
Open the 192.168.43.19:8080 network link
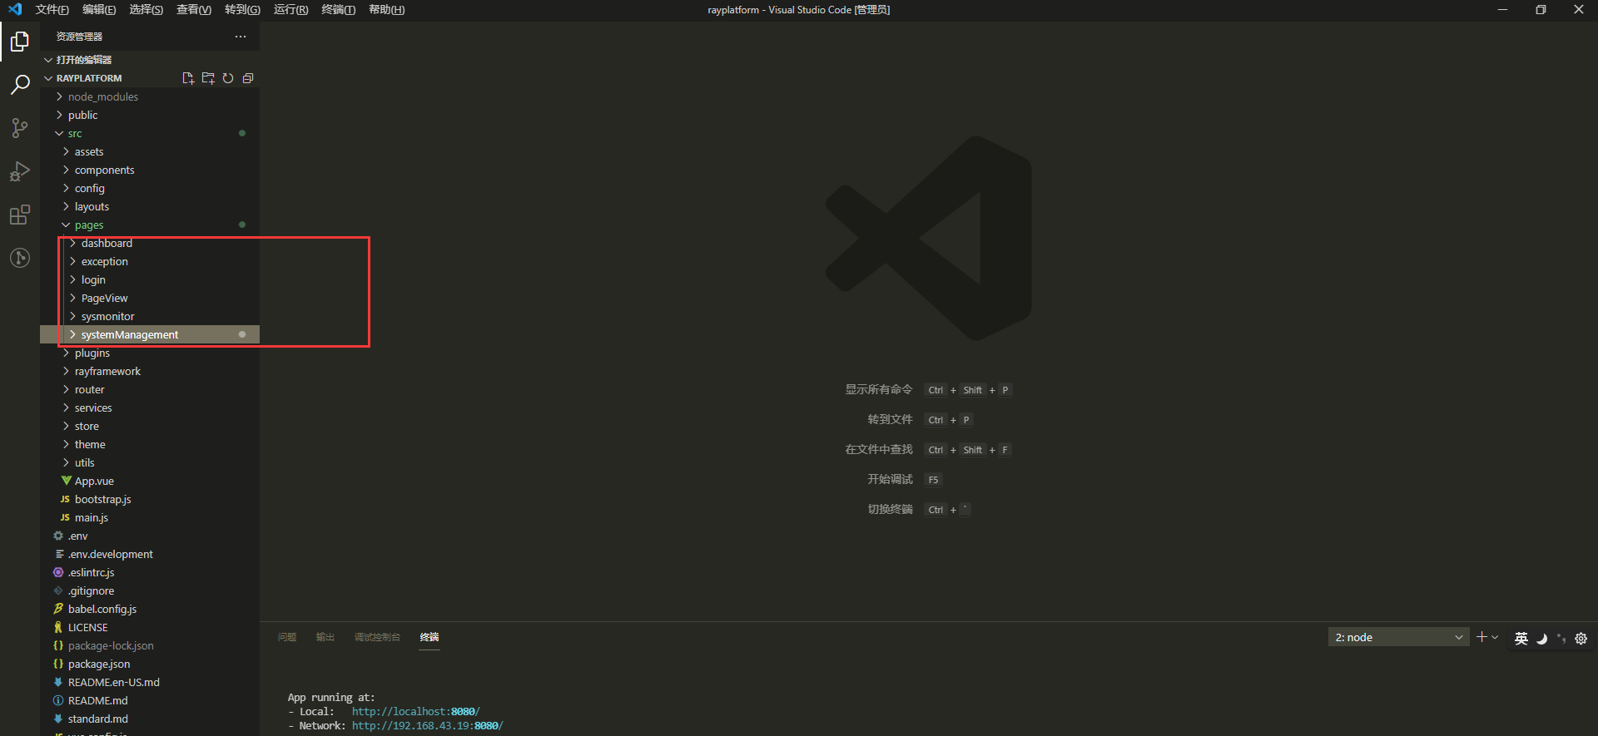click(x=427, y=726)
